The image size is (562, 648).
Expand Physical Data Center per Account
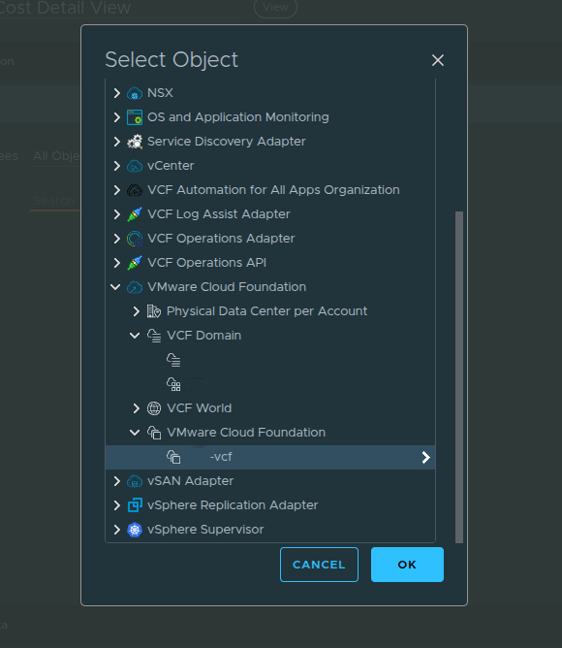[x=136, y=311]
